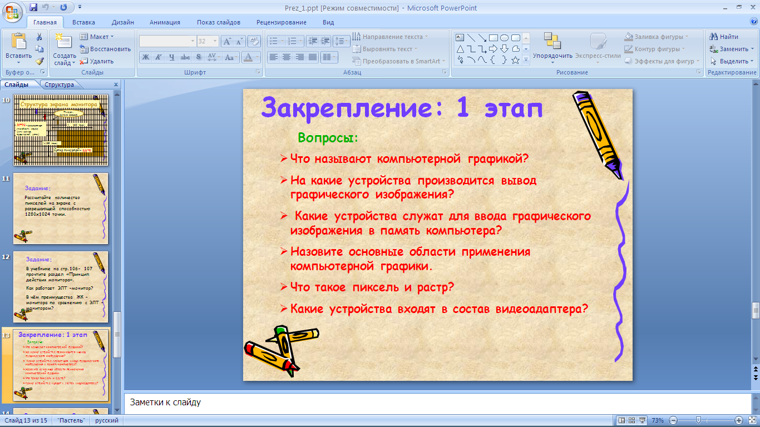Viewport: 760px width, 427px height.
Task: Decrease list indent level
Action: click(x=312, y=41)
